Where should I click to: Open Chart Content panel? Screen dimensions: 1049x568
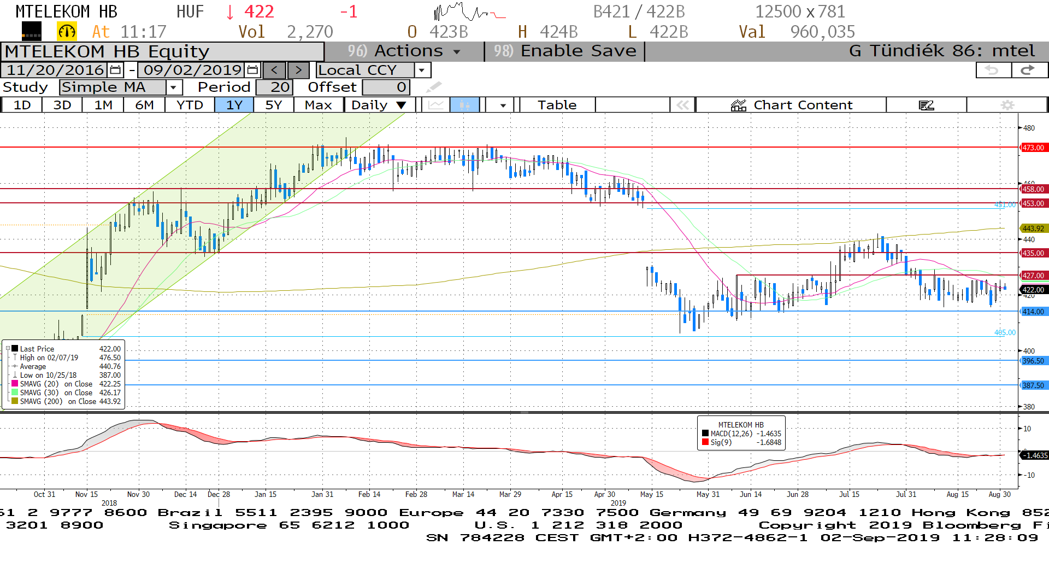point(791,105)
